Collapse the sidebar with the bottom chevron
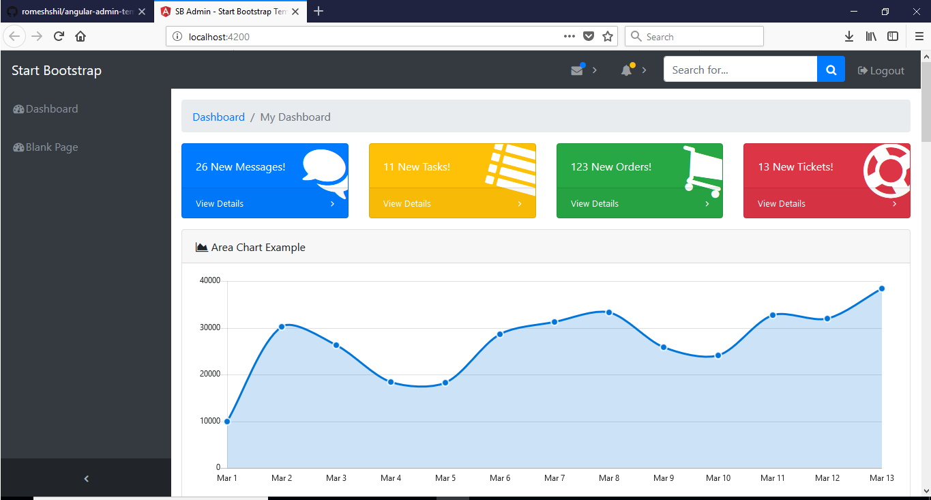This screenshot has width=931, height=500. tap(86, 478)
